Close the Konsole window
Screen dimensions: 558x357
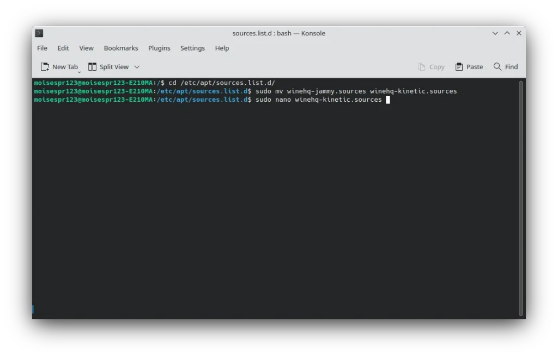(519, 33)
